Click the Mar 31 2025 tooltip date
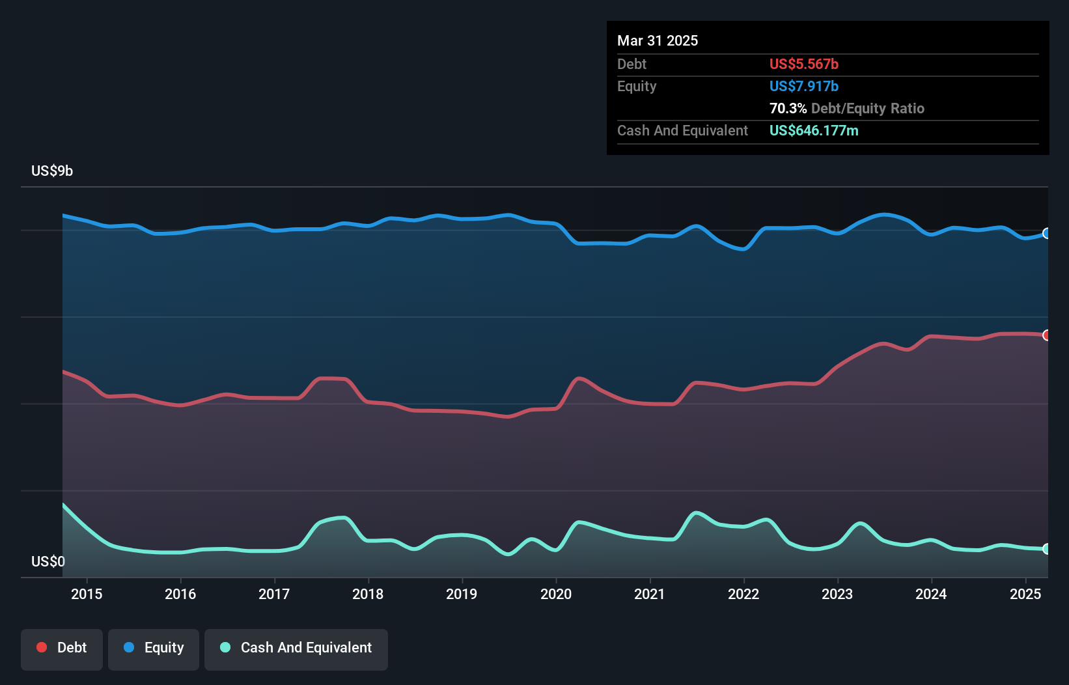 click(x=658, y=40)
